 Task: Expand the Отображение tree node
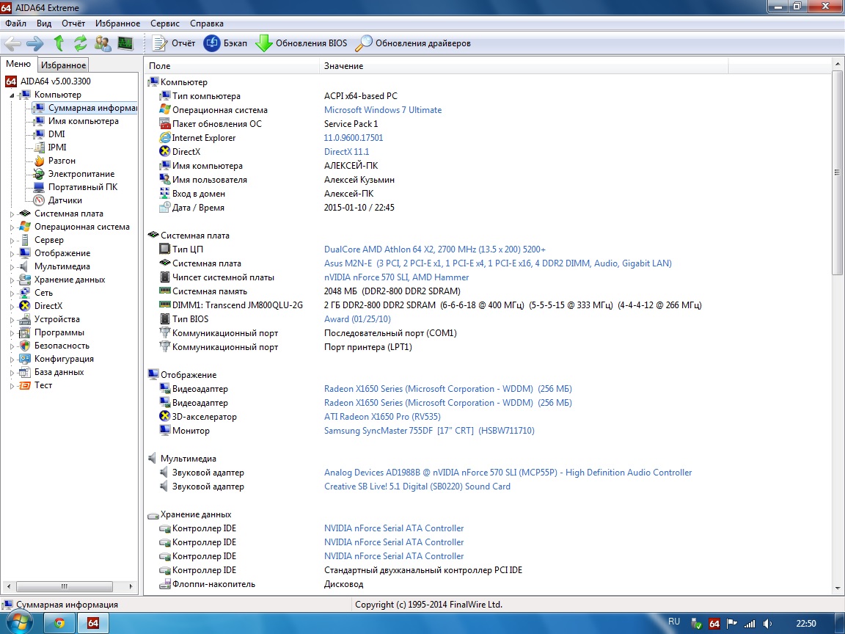(x=12, y=254)
